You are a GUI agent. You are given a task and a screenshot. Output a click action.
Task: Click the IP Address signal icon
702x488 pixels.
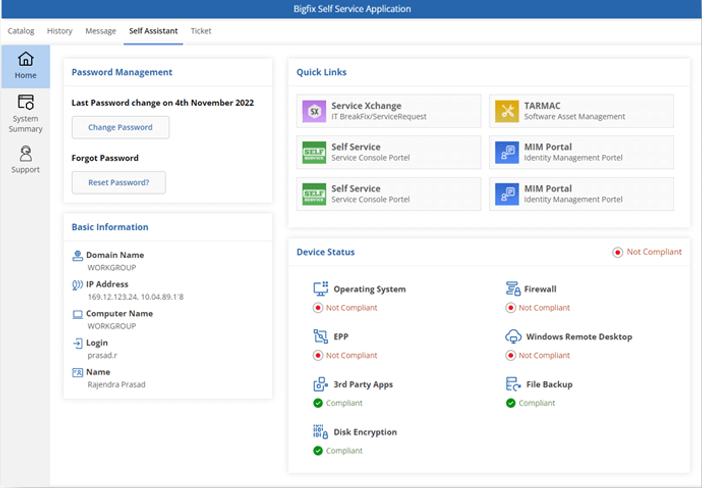pos(77,284)
